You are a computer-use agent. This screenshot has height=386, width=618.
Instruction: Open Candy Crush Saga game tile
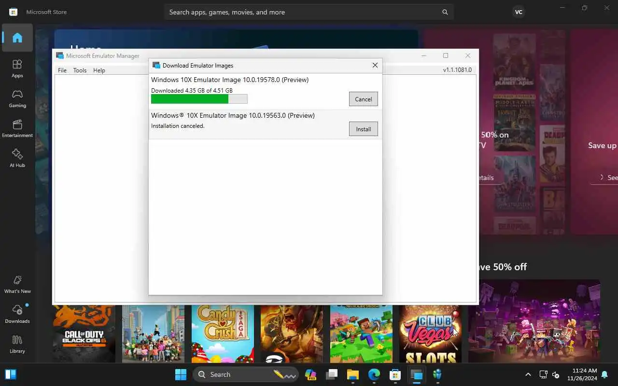223,333
